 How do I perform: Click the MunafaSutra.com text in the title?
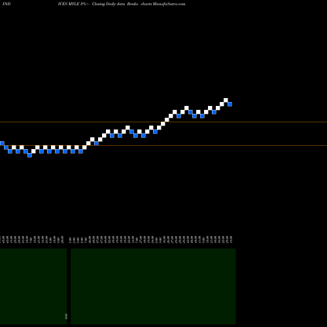[x=169, y=4]
